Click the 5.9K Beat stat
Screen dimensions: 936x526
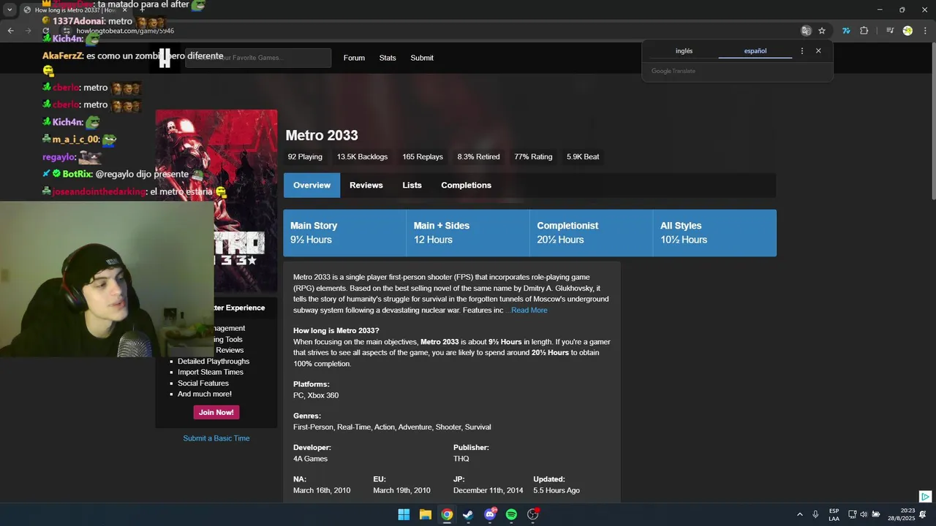583,157
